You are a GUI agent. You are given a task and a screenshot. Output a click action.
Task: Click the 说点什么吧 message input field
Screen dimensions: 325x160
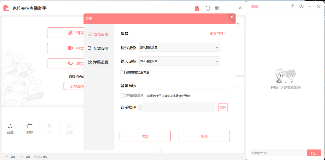277,153
